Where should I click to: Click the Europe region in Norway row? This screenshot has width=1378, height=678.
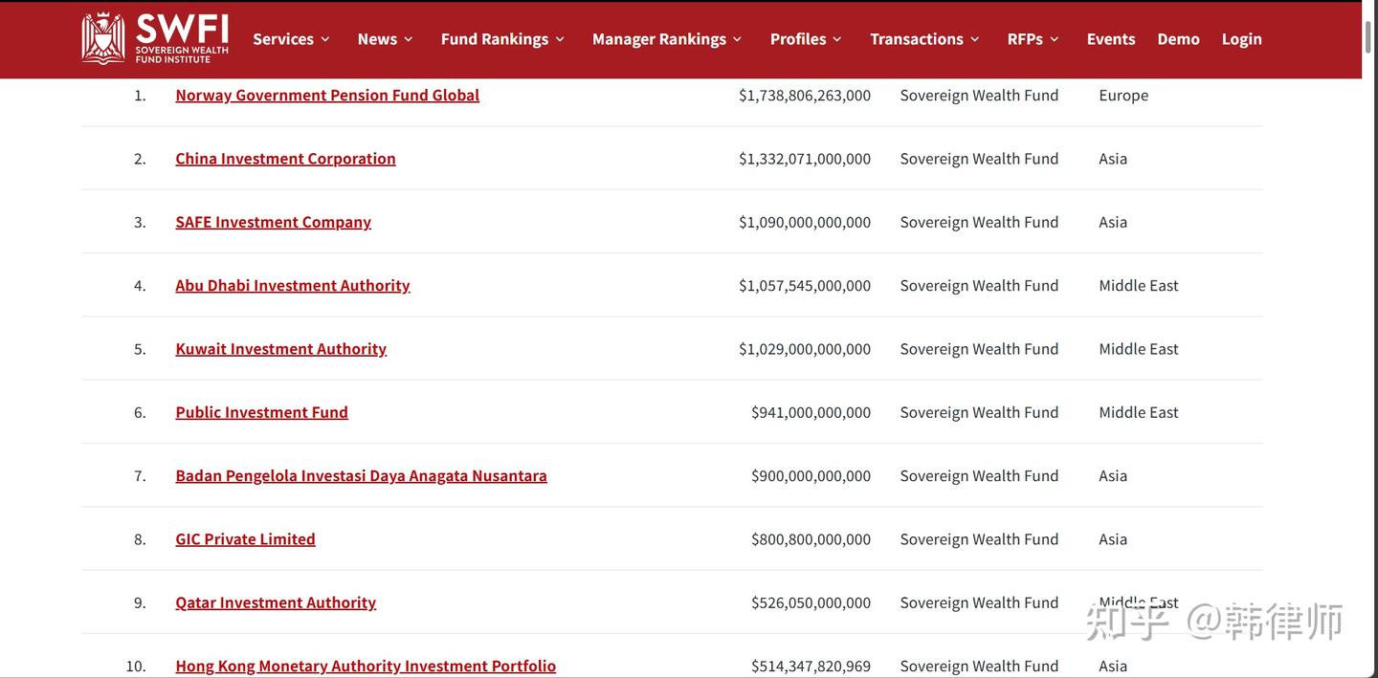pyautogui.click(x=1123, y=95)
